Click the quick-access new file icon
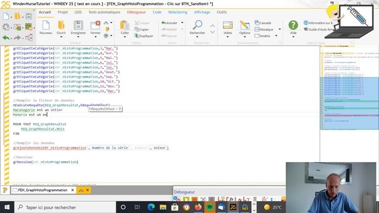 tap(6, 17)
